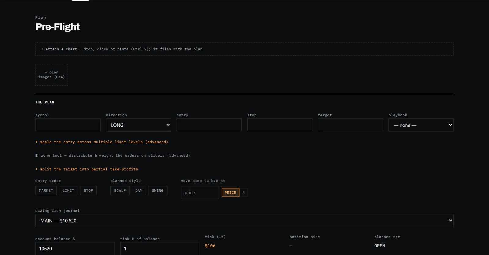Switch break-even mode to R
489x255 pixels.
click(244, 193)
